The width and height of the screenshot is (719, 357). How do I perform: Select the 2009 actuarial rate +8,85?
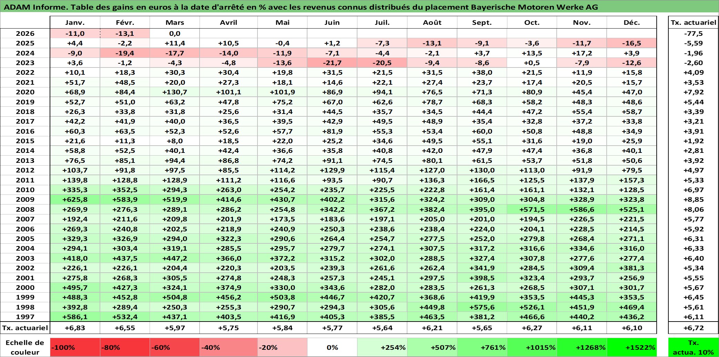click(693, 199)
